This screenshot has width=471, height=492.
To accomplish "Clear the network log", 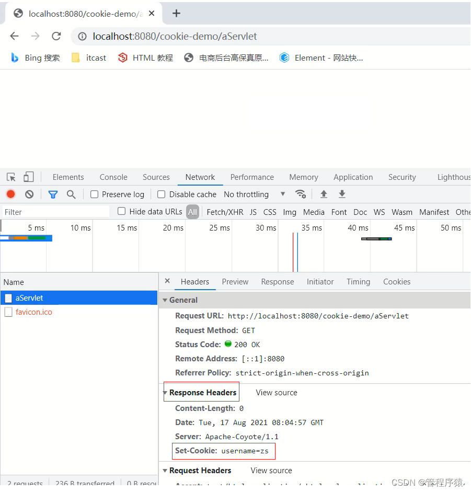I will click(x=29, y=194).
